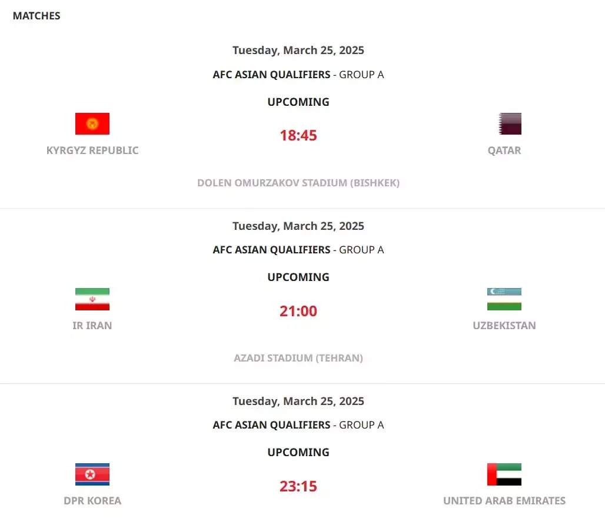Click the DPR Korea flag

tap(92, 474)
